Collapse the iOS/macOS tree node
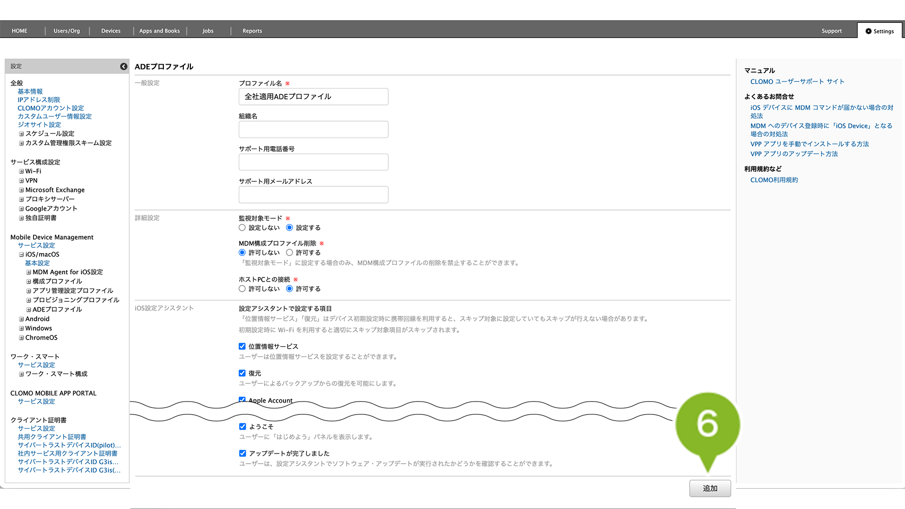This screenshot has height=509, width=905. coord(21,254)
